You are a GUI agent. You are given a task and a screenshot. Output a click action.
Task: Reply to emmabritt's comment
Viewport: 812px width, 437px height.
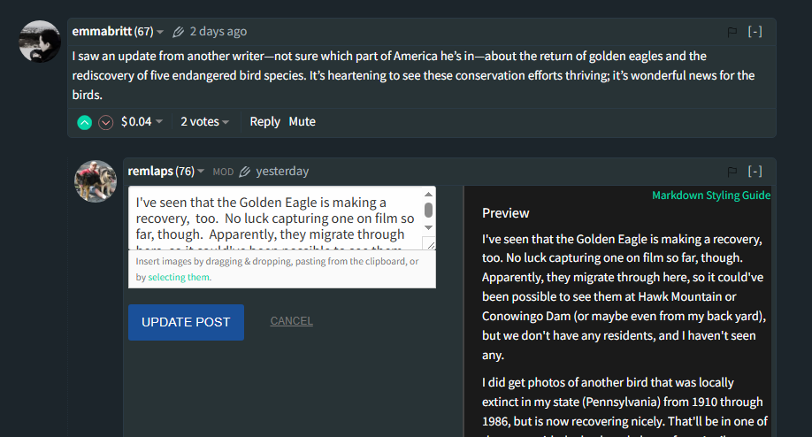[x=264, y=122]
